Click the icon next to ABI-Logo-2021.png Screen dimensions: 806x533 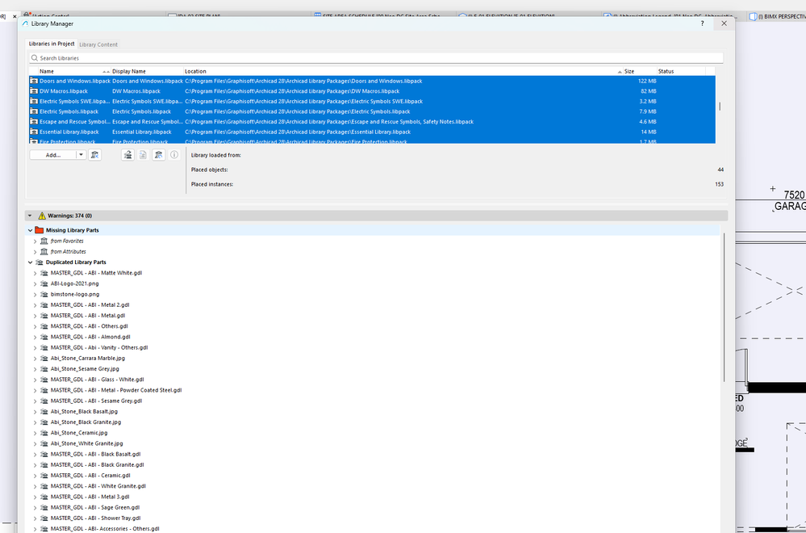click(44, 283)
